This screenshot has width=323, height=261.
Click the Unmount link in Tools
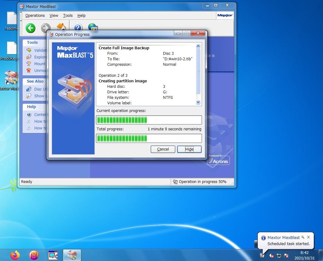coord(40,71)
